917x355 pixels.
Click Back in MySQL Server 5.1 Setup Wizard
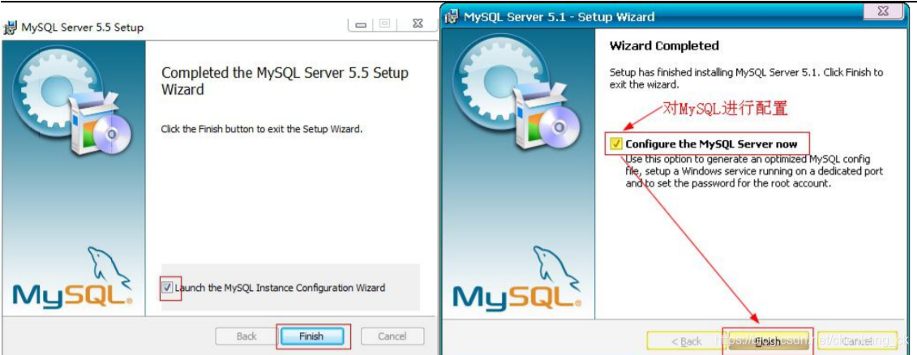click(687, 341)
